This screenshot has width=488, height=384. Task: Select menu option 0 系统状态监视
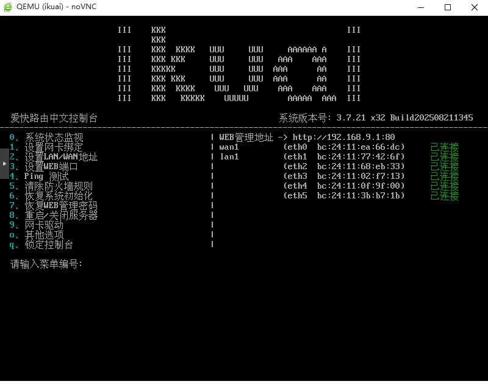46,138
